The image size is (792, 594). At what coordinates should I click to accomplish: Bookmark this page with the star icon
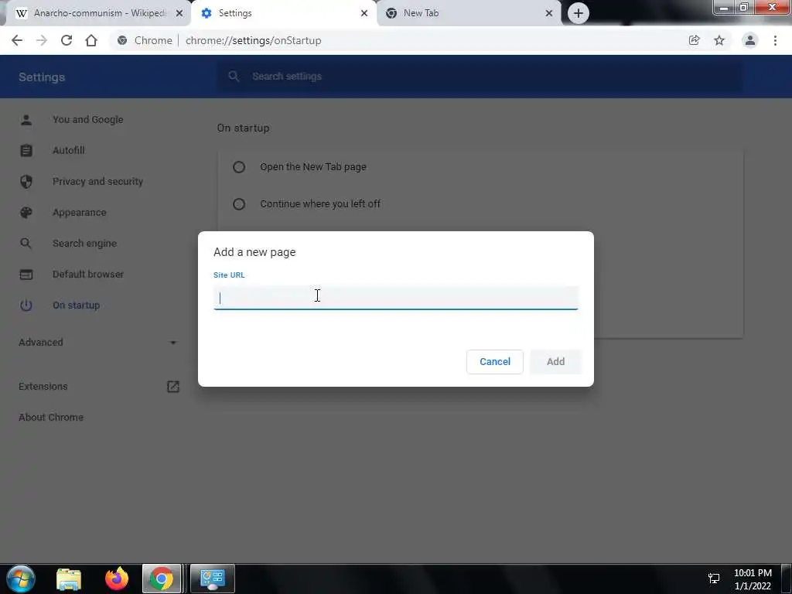click(x=719, y=40)
